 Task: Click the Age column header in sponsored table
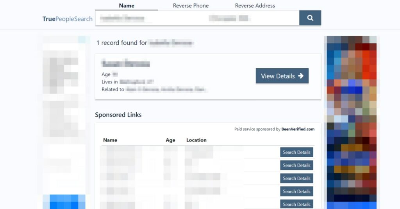click(170, 140)
